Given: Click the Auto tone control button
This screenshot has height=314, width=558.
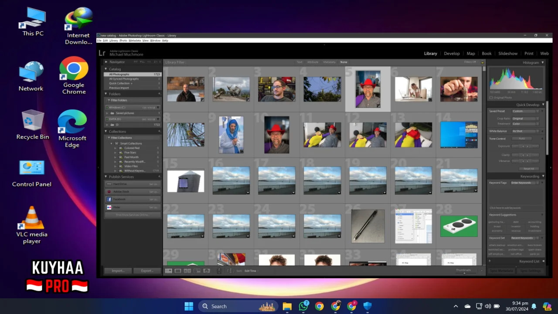Looking at the screenshot, I should [522, 139].
